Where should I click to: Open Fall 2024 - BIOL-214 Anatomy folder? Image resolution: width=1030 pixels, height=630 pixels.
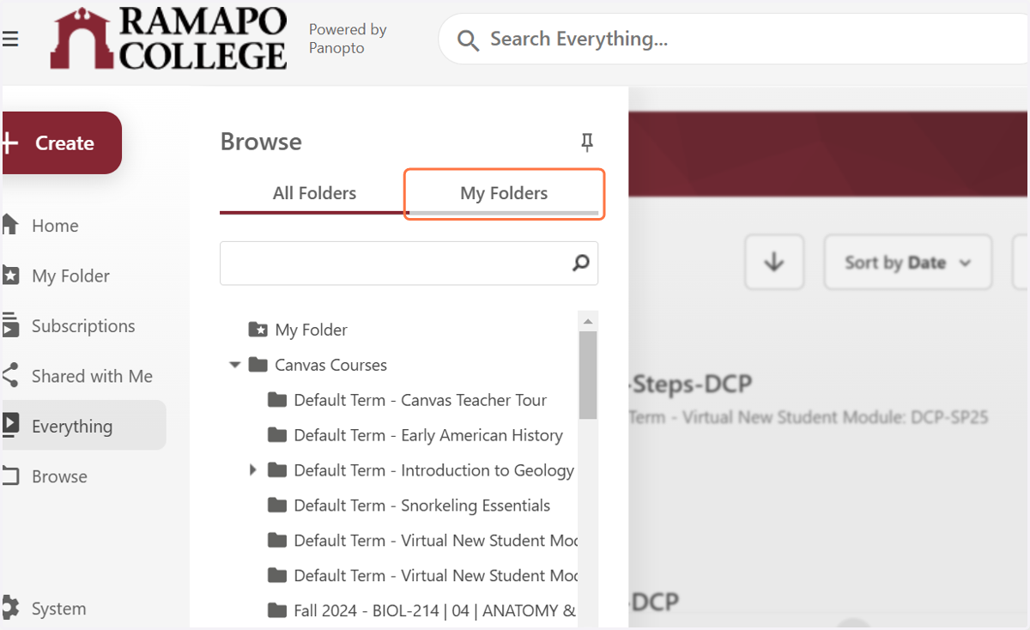[434, 611]
